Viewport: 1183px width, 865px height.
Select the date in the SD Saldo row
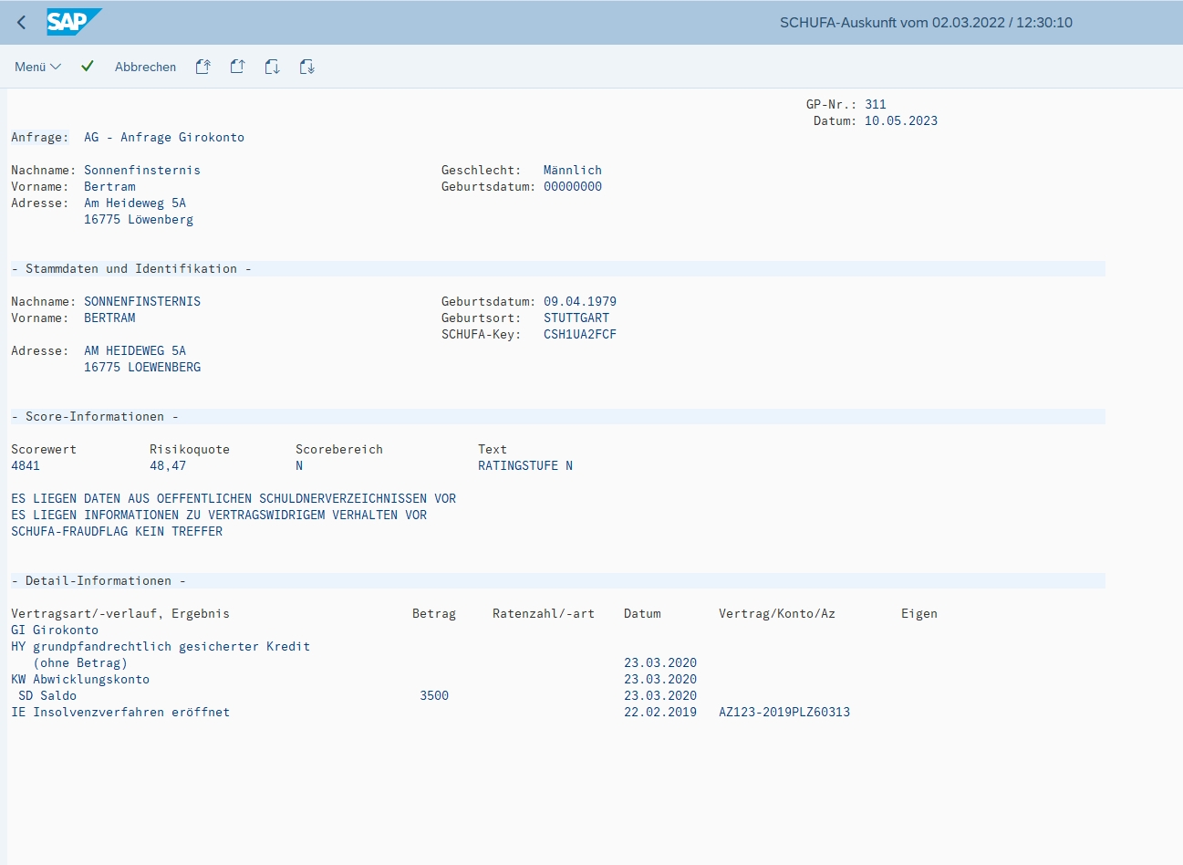point(660,695)
